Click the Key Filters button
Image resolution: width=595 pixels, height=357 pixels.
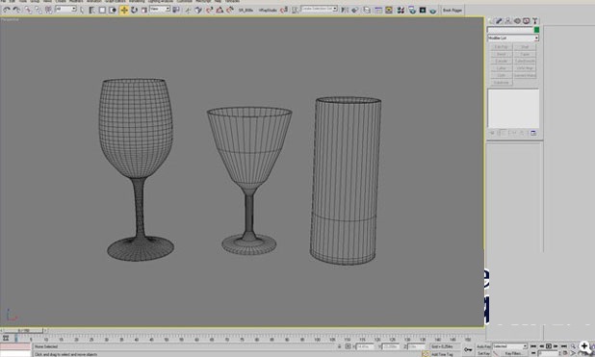click(x=512, y=353)
